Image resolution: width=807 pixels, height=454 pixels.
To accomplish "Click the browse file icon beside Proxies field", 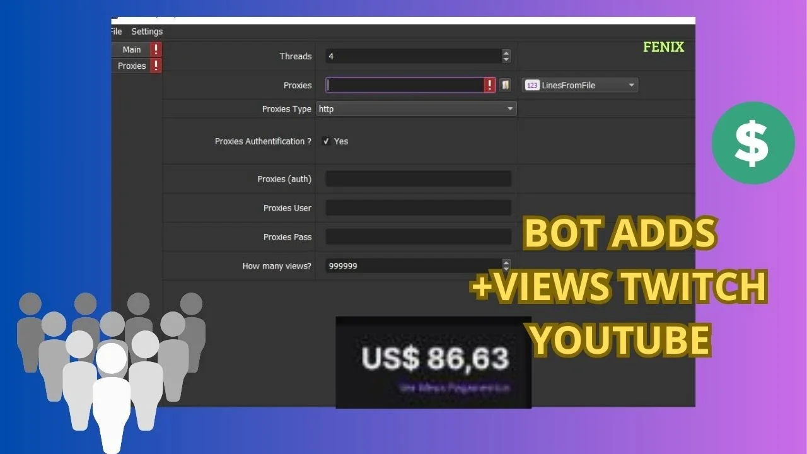I will click(505, 85).
